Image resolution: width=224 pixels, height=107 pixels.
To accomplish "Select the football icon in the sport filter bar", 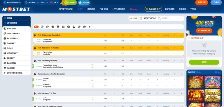I will tap(42, 27).
